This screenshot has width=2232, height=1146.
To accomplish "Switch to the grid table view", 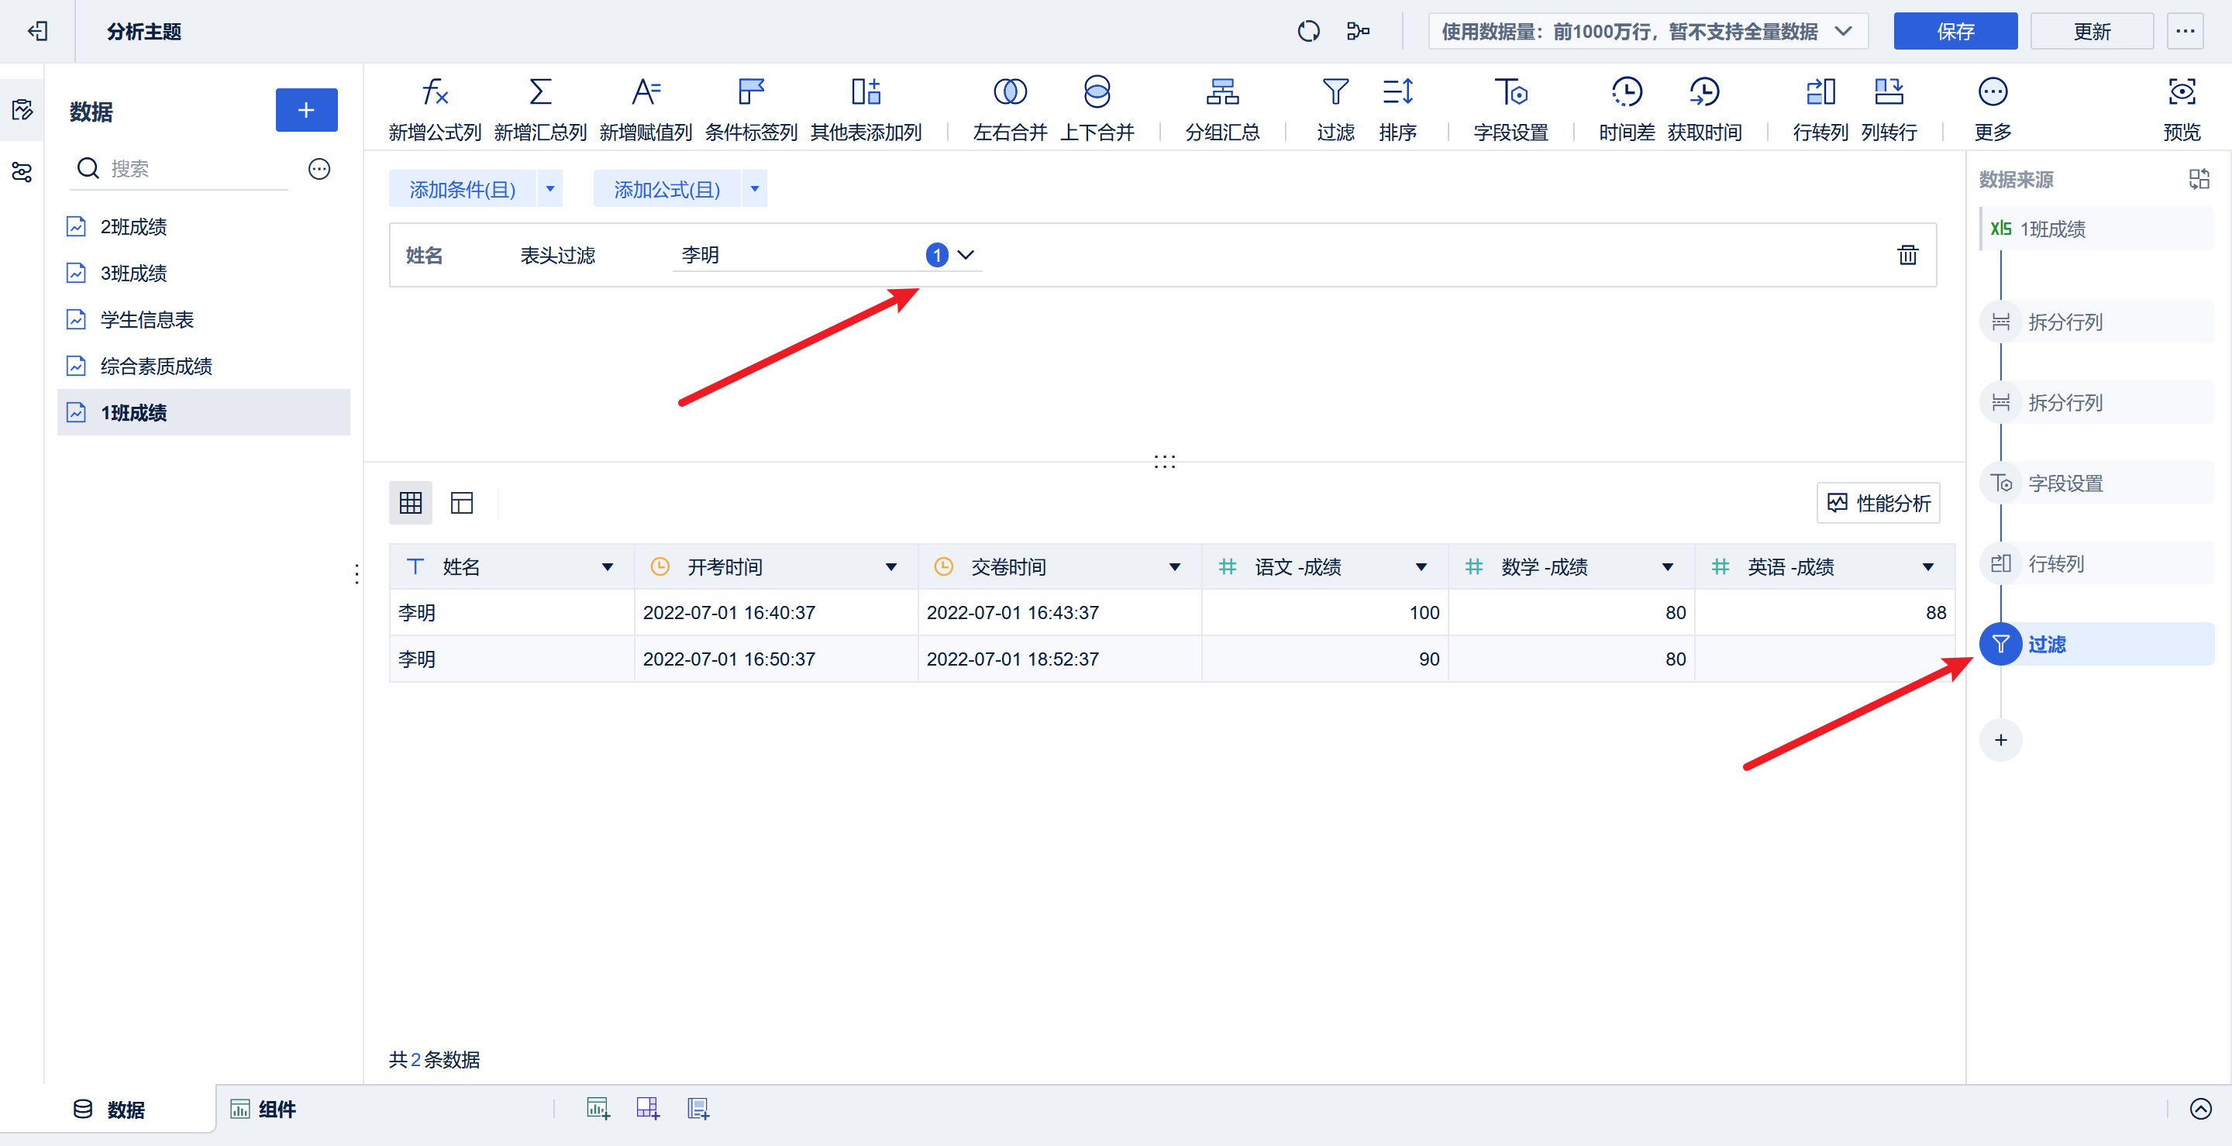I will point(411,504).
